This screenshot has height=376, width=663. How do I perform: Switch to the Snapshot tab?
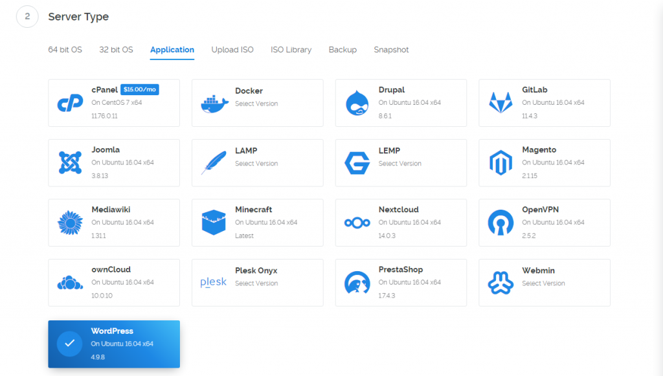tap(391, 50)
